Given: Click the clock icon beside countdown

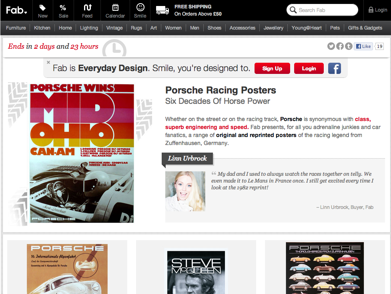Looking at the screenshot, I should click(x=114, y=48).
